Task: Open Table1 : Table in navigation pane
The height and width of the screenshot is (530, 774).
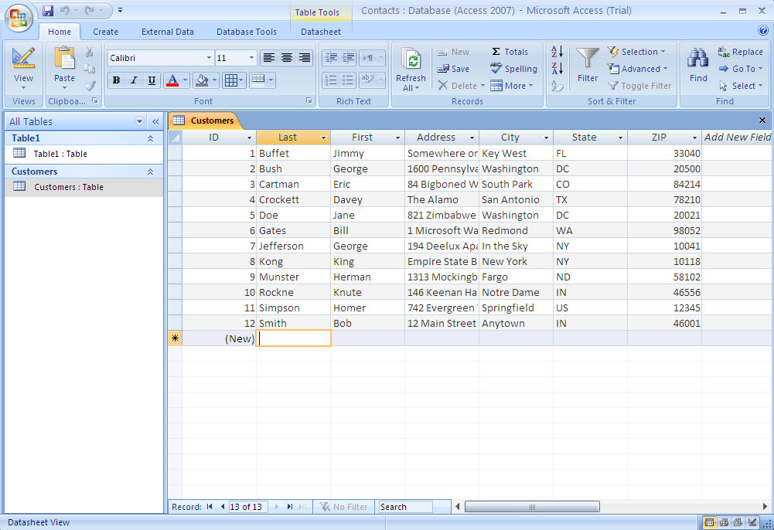Action: tap(84, 154)
